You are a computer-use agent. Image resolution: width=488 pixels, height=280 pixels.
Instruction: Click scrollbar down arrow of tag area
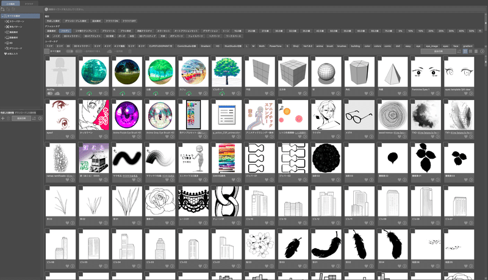(x=486, y=48)
